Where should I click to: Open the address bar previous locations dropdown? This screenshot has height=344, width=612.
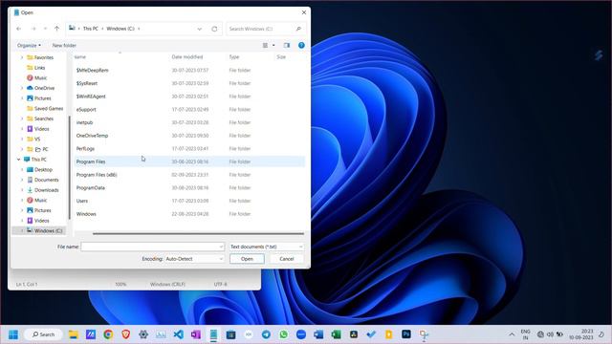pos(200,29)
